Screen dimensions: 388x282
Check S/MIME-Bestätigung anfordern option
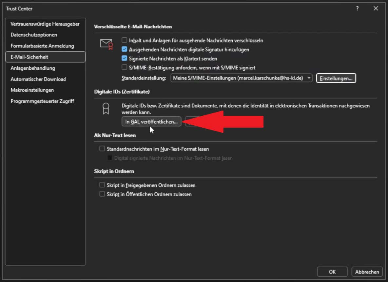(125, 67)
